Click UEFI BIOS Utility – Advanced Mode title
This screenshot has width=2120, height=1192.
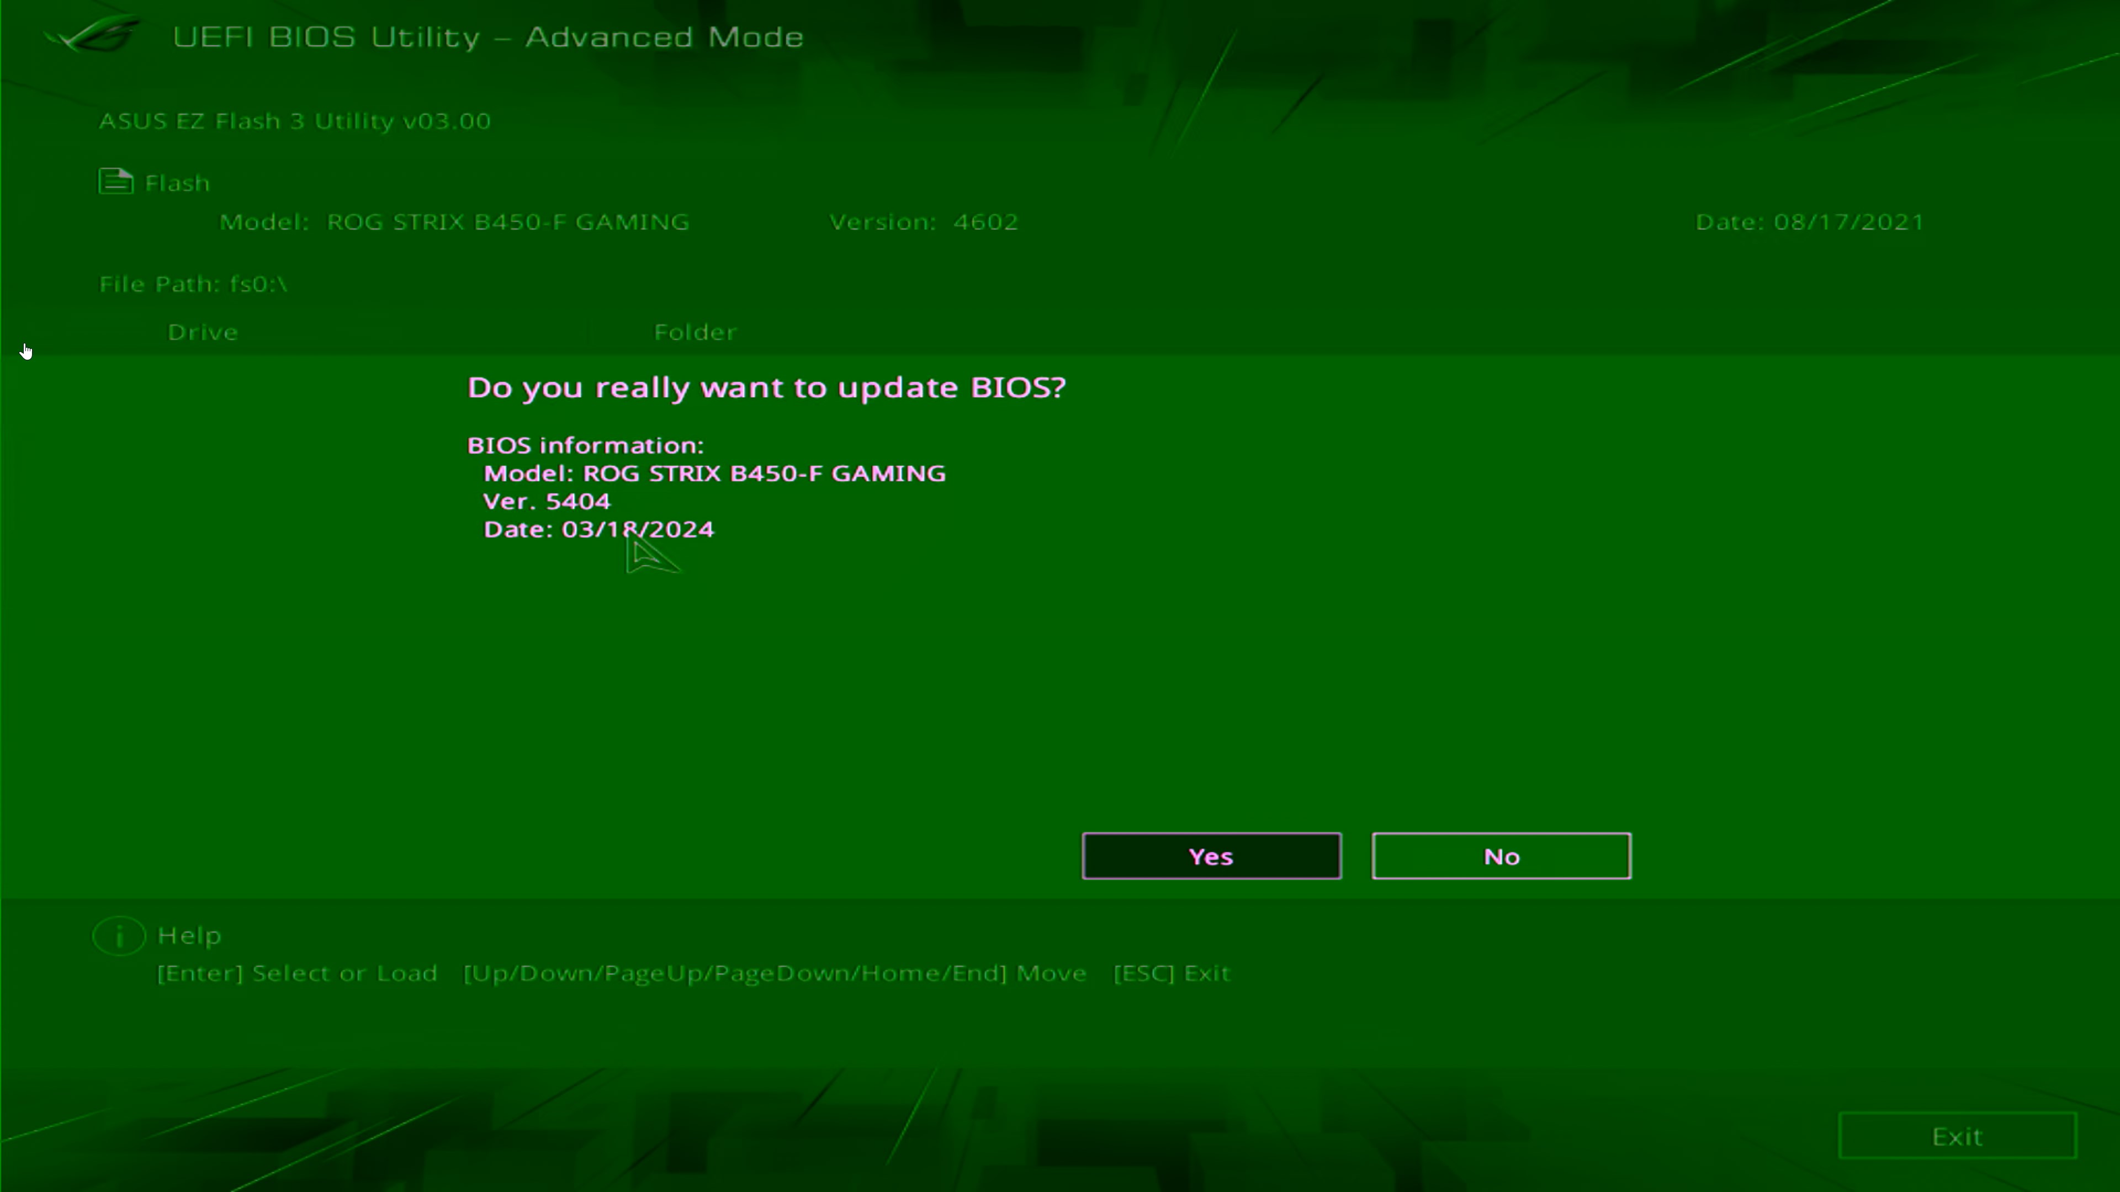click(x=488, y=37)
